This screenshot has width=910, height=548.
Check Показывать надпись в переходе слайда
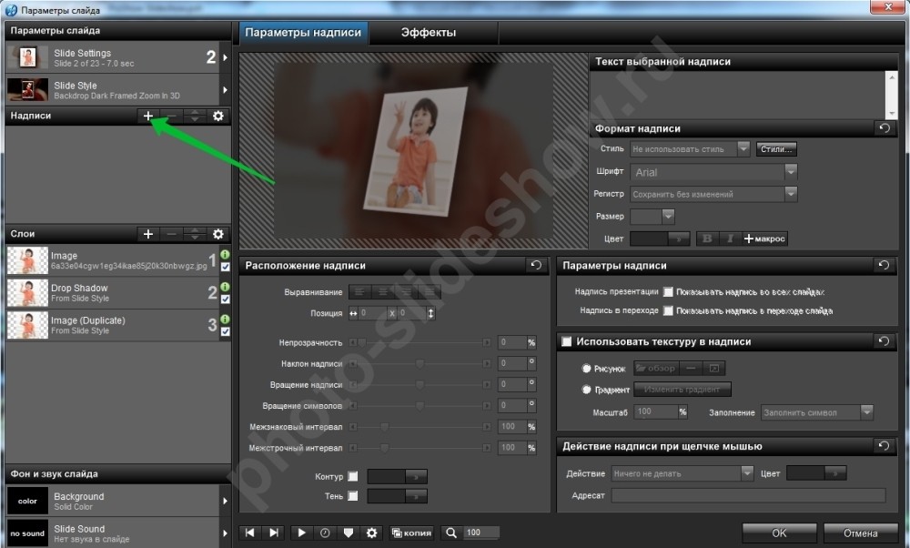point(669,311)
